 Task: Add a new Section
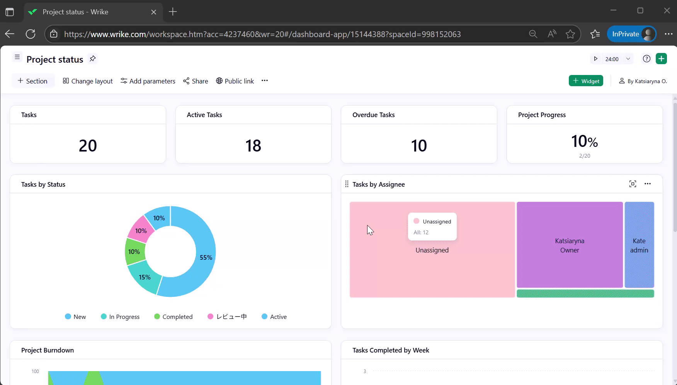33,81
